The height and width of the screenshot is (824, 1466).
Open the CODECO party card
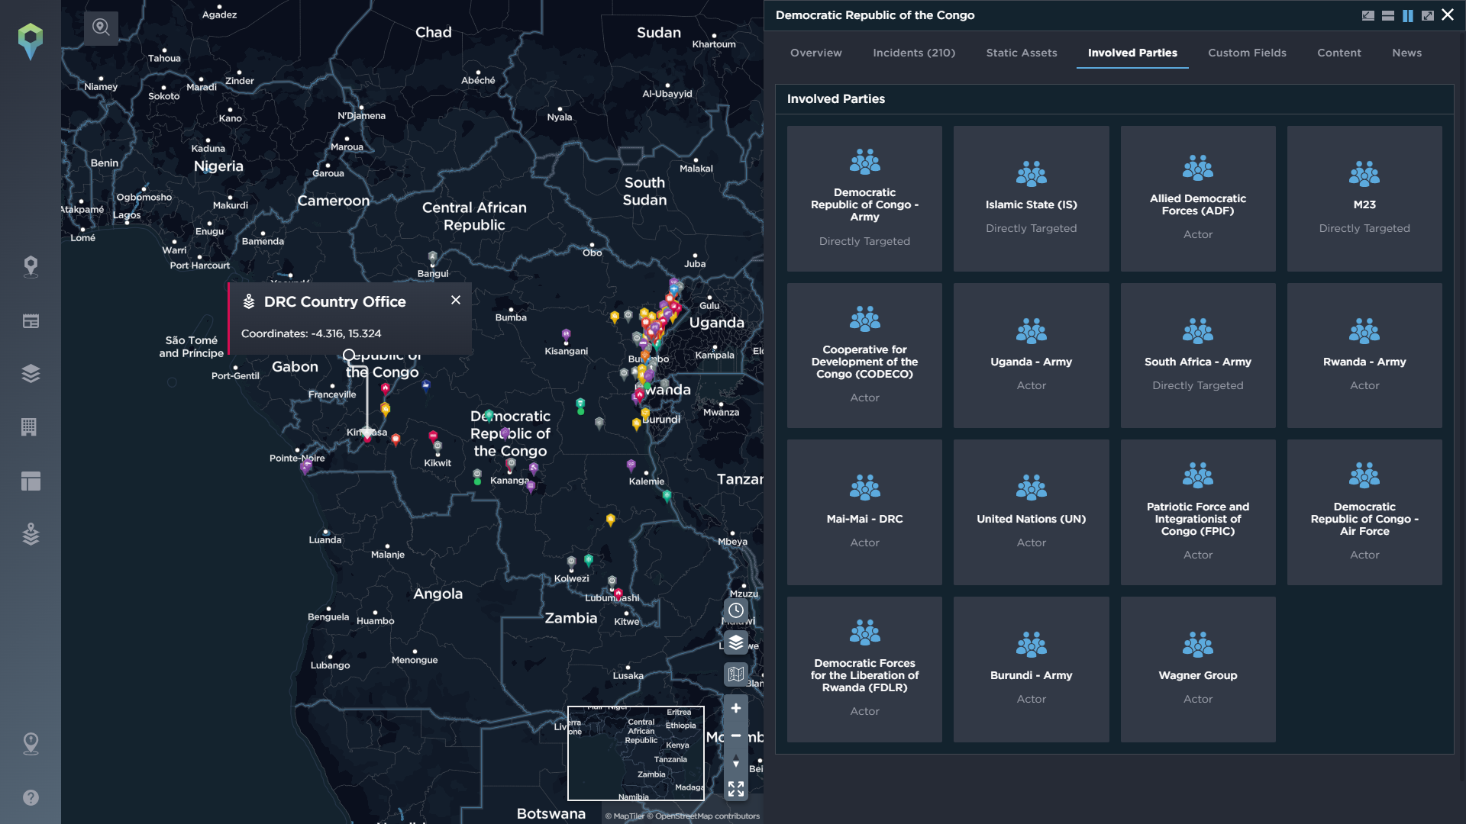[x=864, y=356]
